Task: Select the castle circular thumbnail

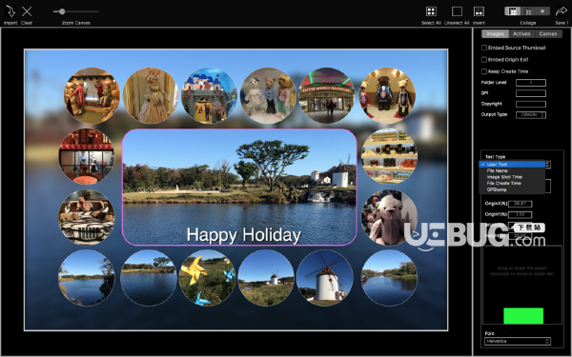Action: [x=209, y=95]
